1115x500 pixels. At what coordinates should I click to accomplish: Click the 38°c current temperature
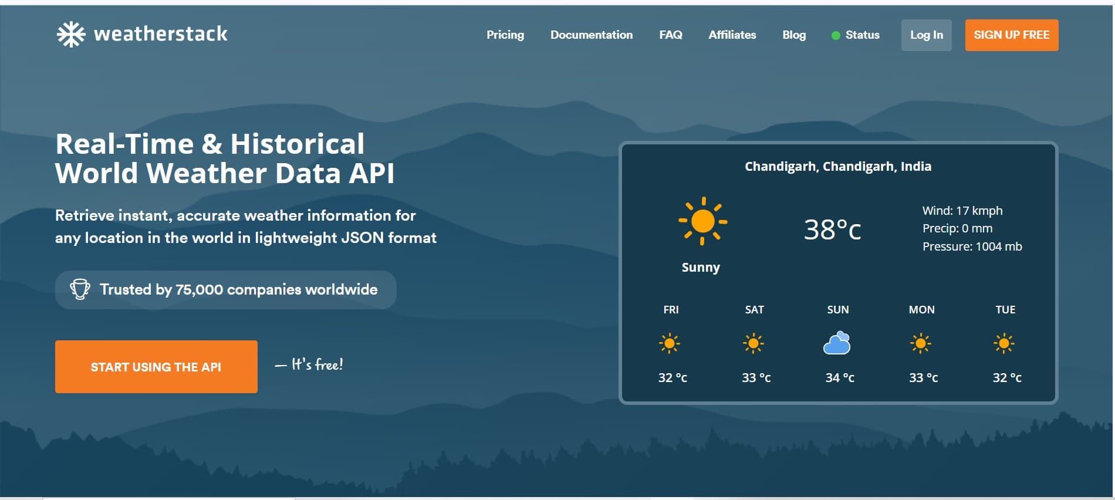pos(832,229)
